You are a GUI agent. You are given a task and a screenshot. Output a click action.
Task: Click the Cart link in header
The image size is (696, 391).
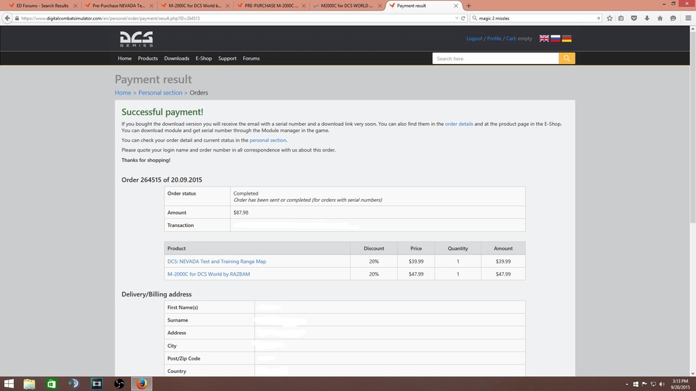click(511, 38)
